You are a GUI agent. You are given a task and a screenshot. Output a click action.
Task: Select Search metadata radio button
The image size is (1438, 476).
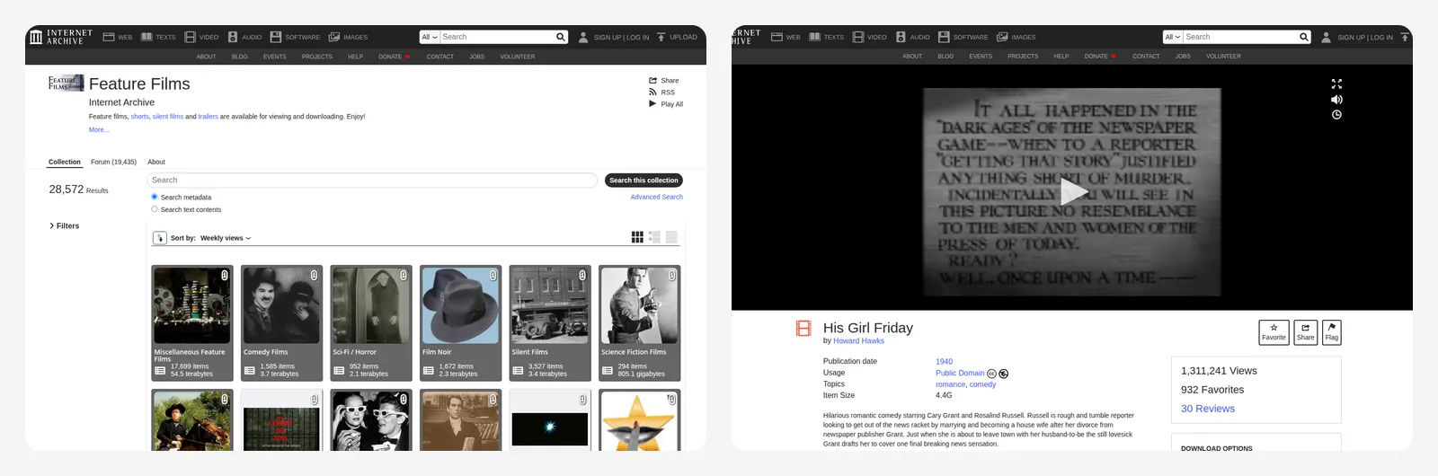(x=155, y=197)
